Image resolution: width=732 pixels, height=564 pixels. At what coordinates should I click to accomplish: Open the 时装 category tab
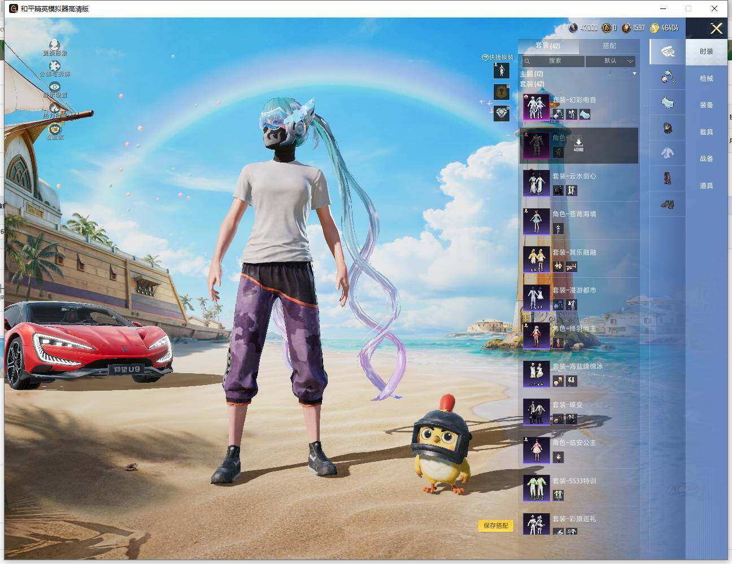coord(707,51)
